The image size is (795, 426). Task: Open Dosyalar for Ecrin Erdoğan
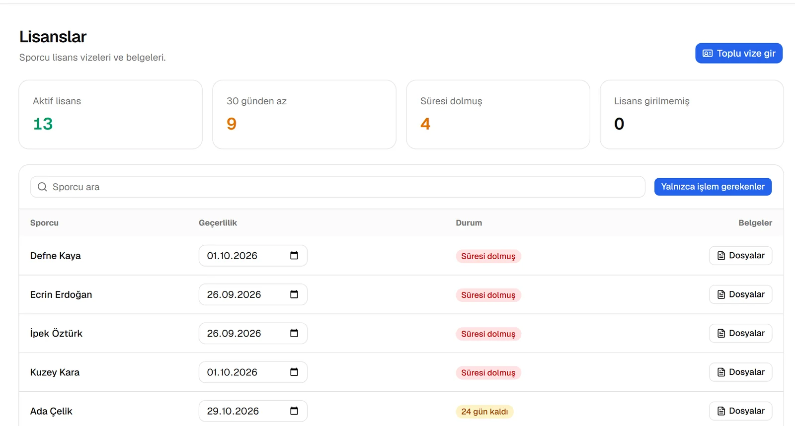pyautogui.click(x=740, y=294)
